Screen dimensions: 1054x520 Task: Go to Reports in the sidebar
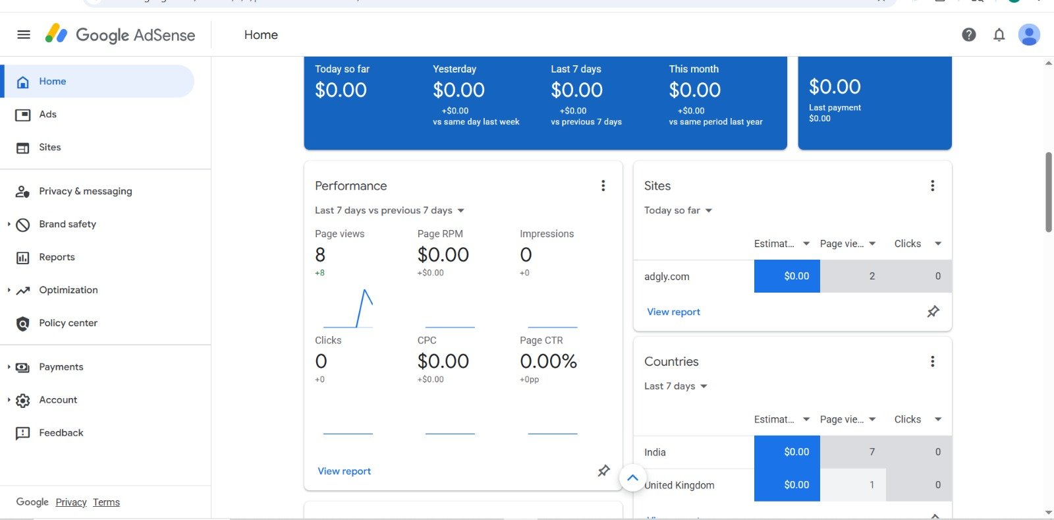tap(57, 257)
